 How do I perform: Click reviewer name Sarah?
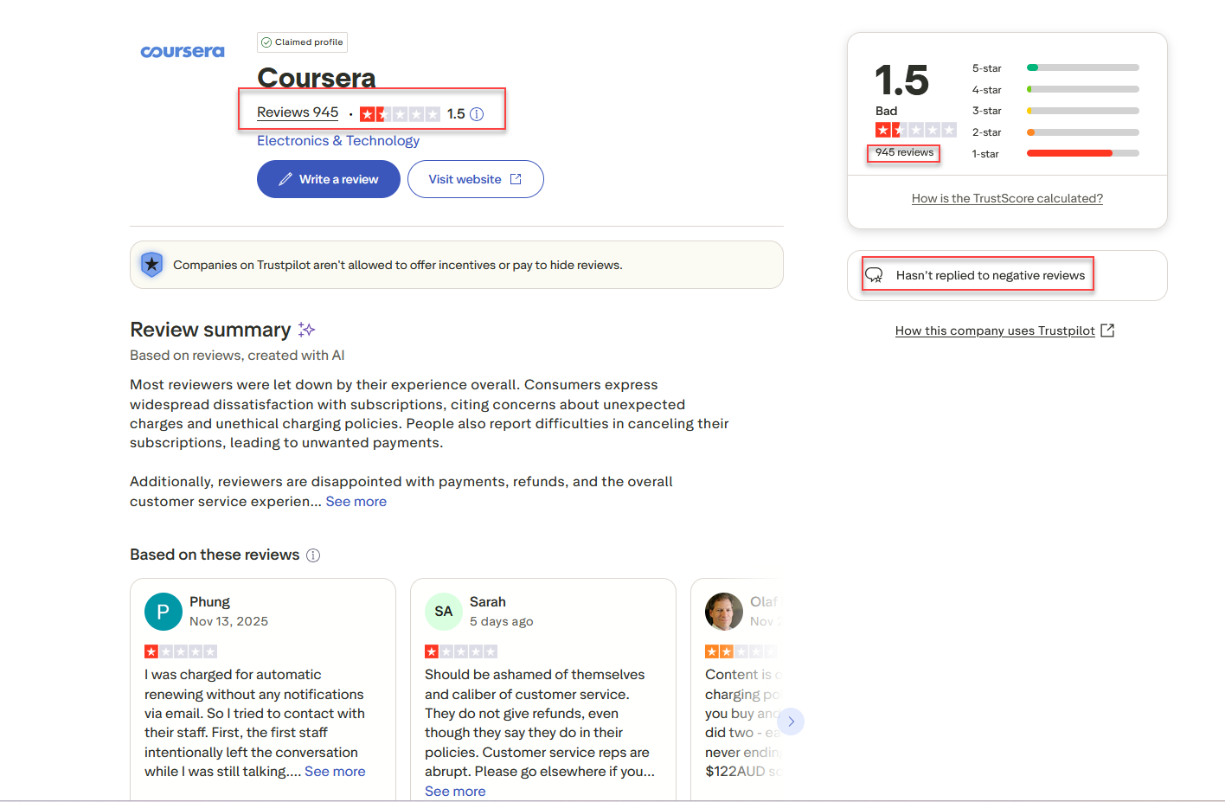pos(488,602)
